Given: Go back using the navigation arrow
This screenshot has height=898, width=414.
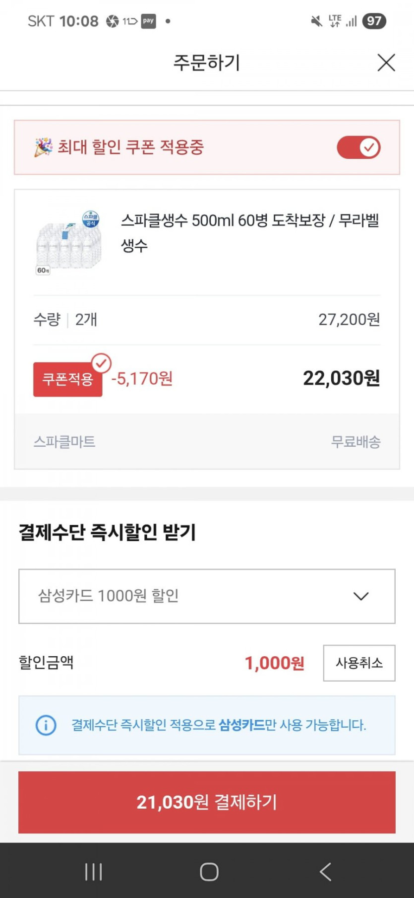Looking at the screenshot, I should [325, 872].
